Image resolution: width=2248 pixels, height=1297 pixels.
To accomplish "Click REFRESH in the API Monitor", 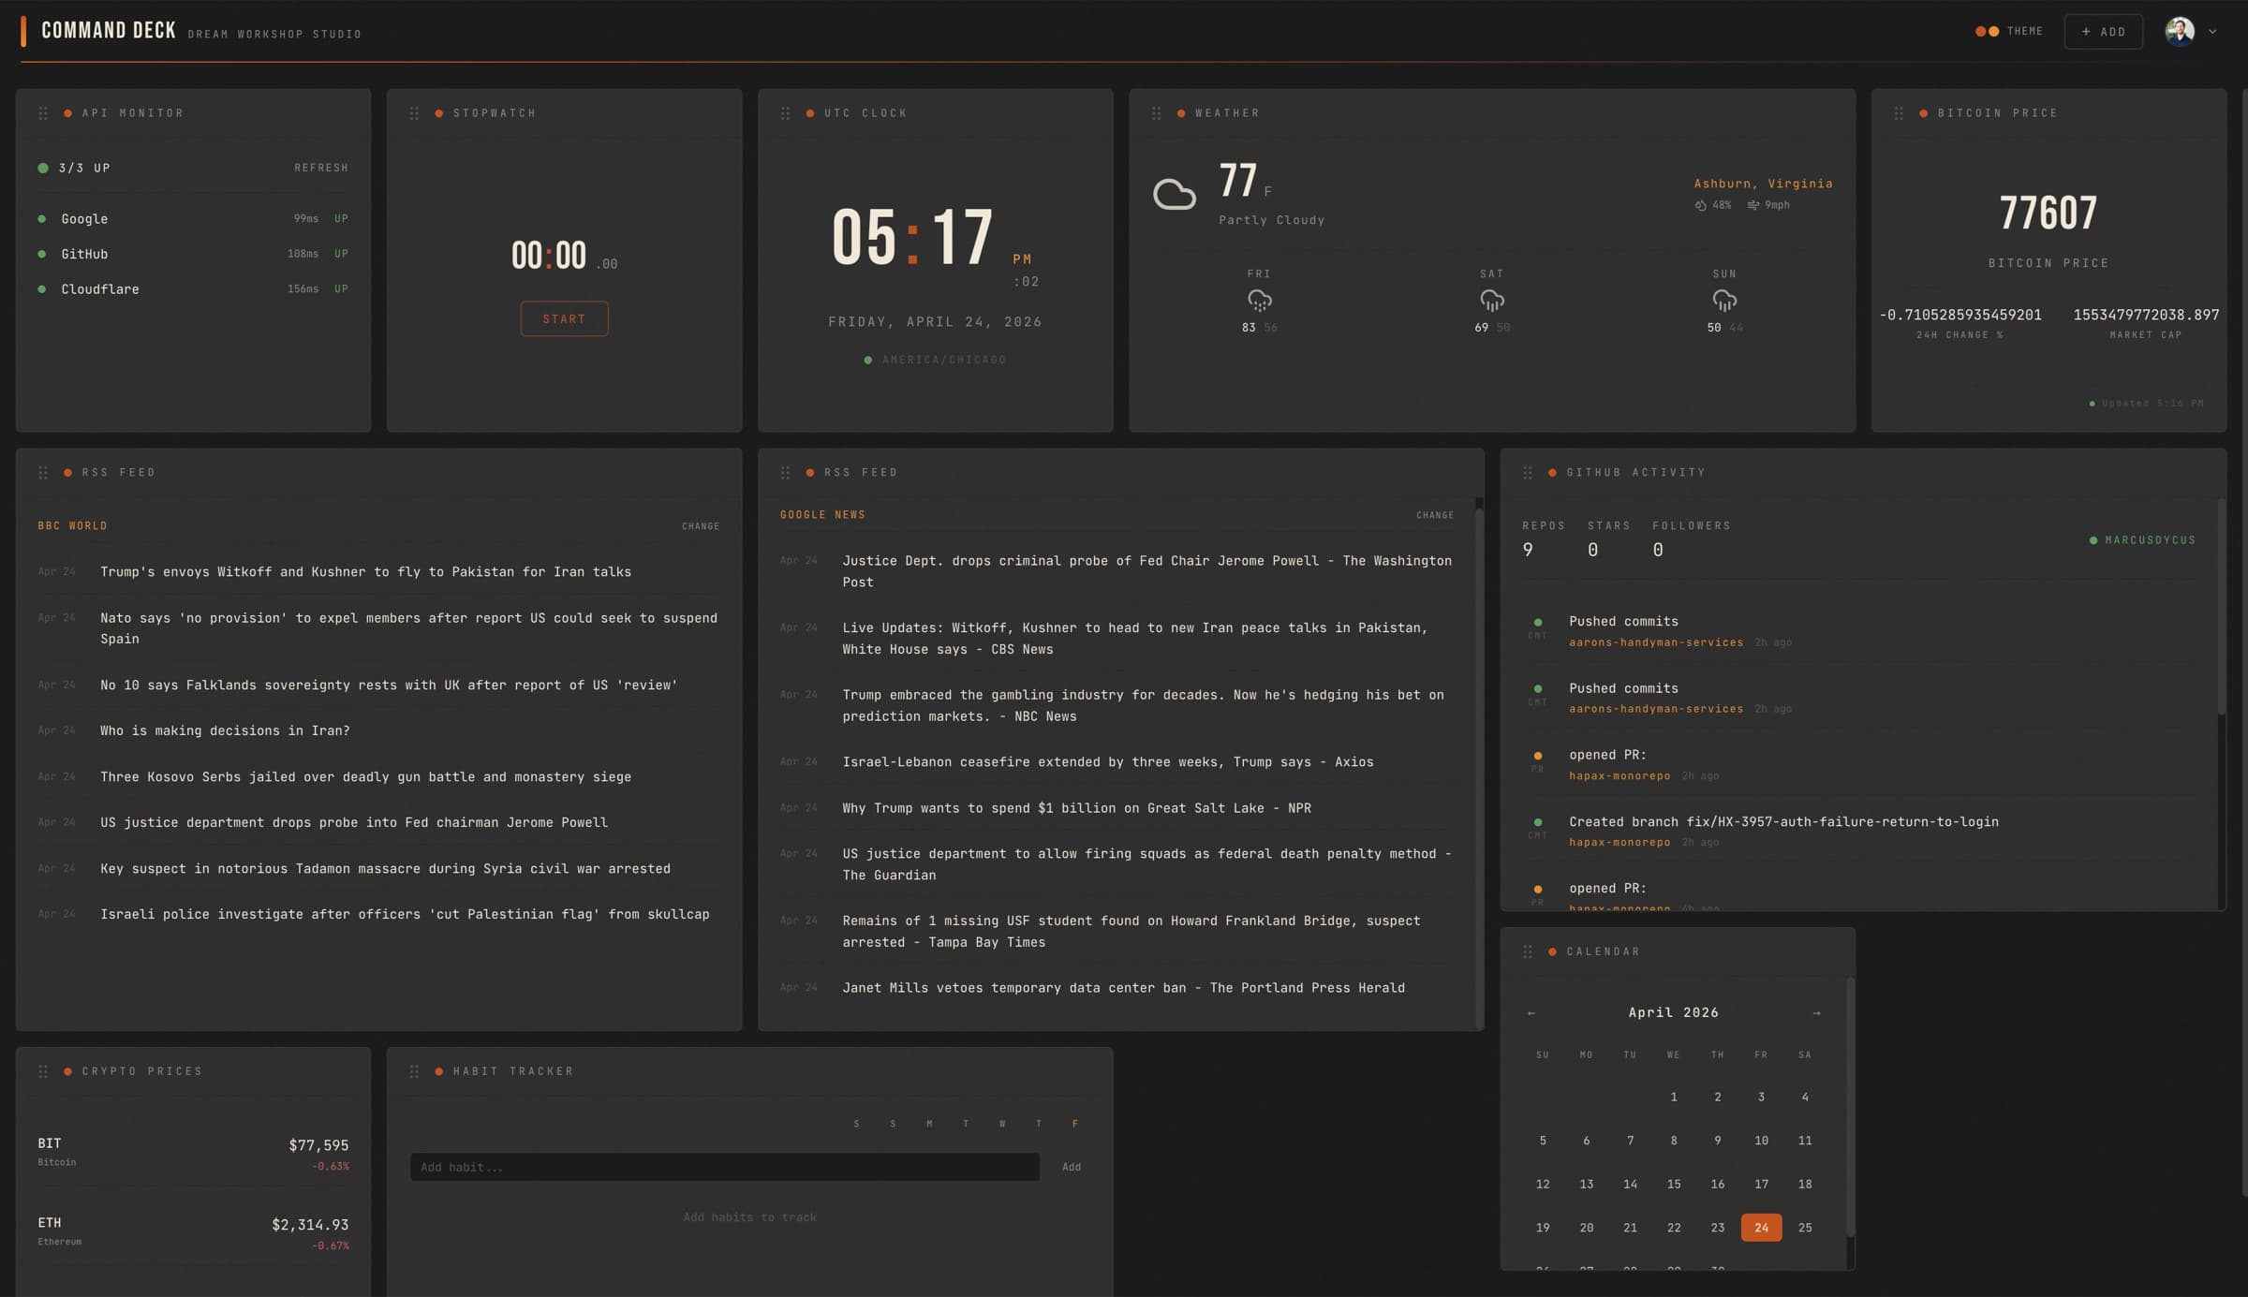I will click(x=320, y=168).
